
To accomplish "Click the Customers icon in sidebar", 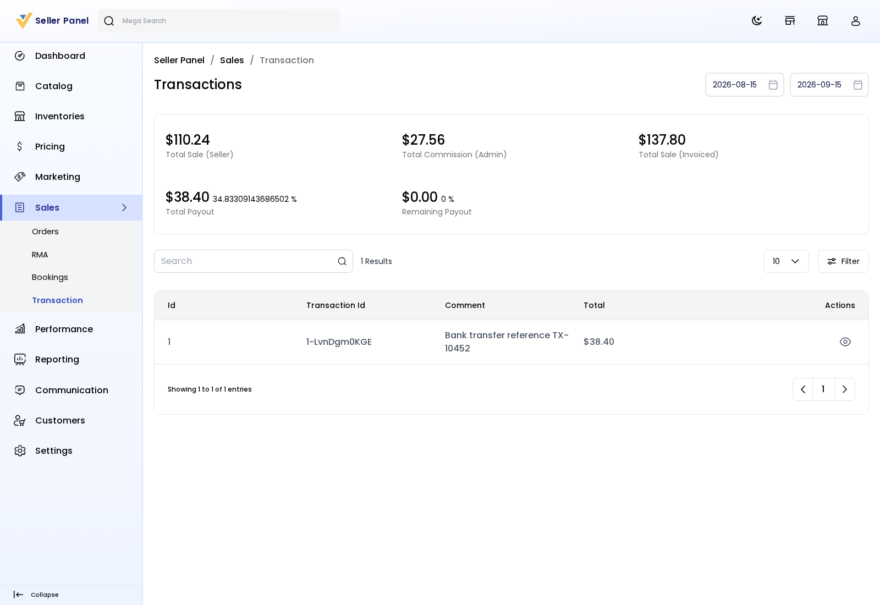I will [20, 421].
